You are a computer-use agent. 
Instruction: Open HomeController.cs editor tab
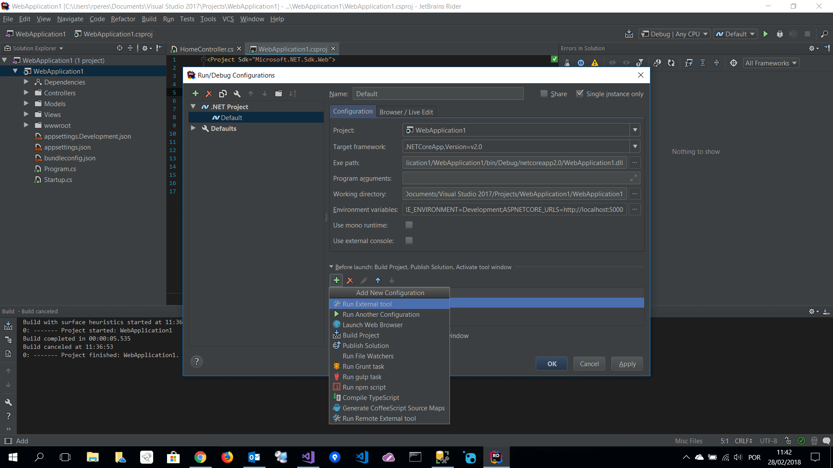tap(207, 49)
